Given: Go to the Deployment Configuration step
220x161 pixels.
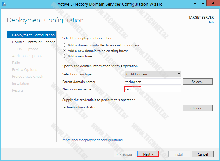Looking at the screenshot, I should (x=33, y=35).
